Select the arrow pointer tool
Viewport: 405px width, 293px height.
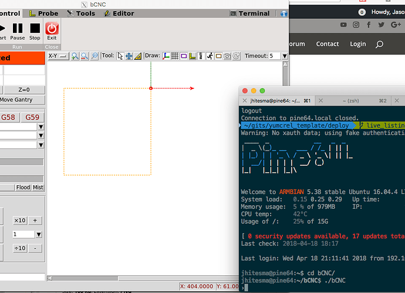pyautogui.click(x=120, y=56)
